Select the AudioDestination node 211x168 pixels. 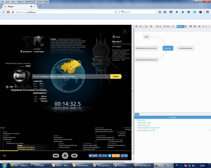tap(185, 48)
